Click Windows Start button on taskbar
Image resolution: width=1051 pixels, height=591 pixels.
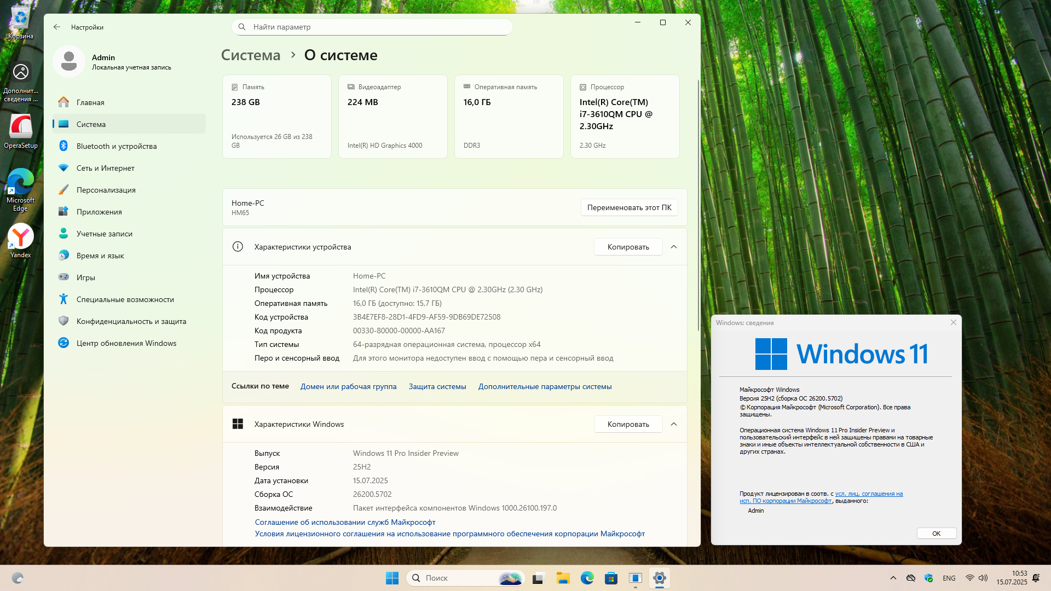(392, 578)
